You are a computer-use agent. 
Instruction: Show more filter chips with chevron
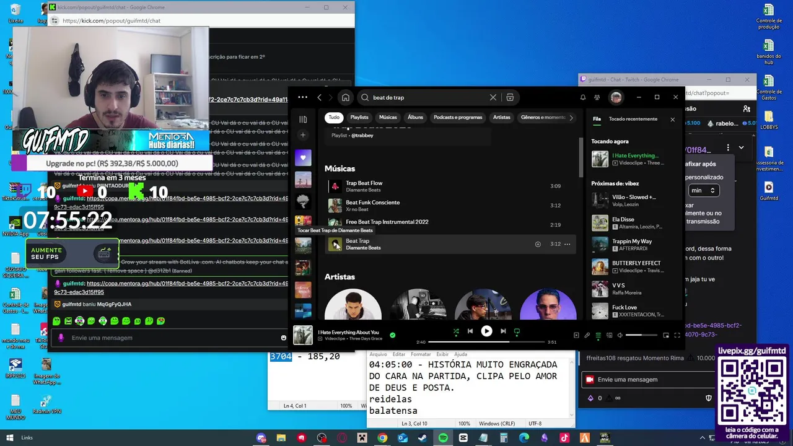[x=571, y=117]
